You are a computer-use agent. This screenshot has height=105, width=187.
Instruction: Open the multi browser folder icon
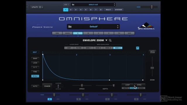(x=73, y=5)
